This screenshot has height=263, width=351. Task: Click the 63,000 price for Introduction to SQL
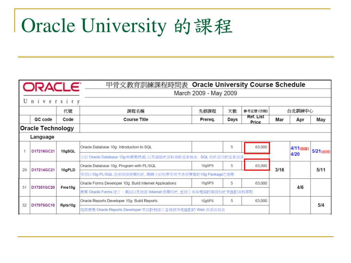tap(261, 147)
